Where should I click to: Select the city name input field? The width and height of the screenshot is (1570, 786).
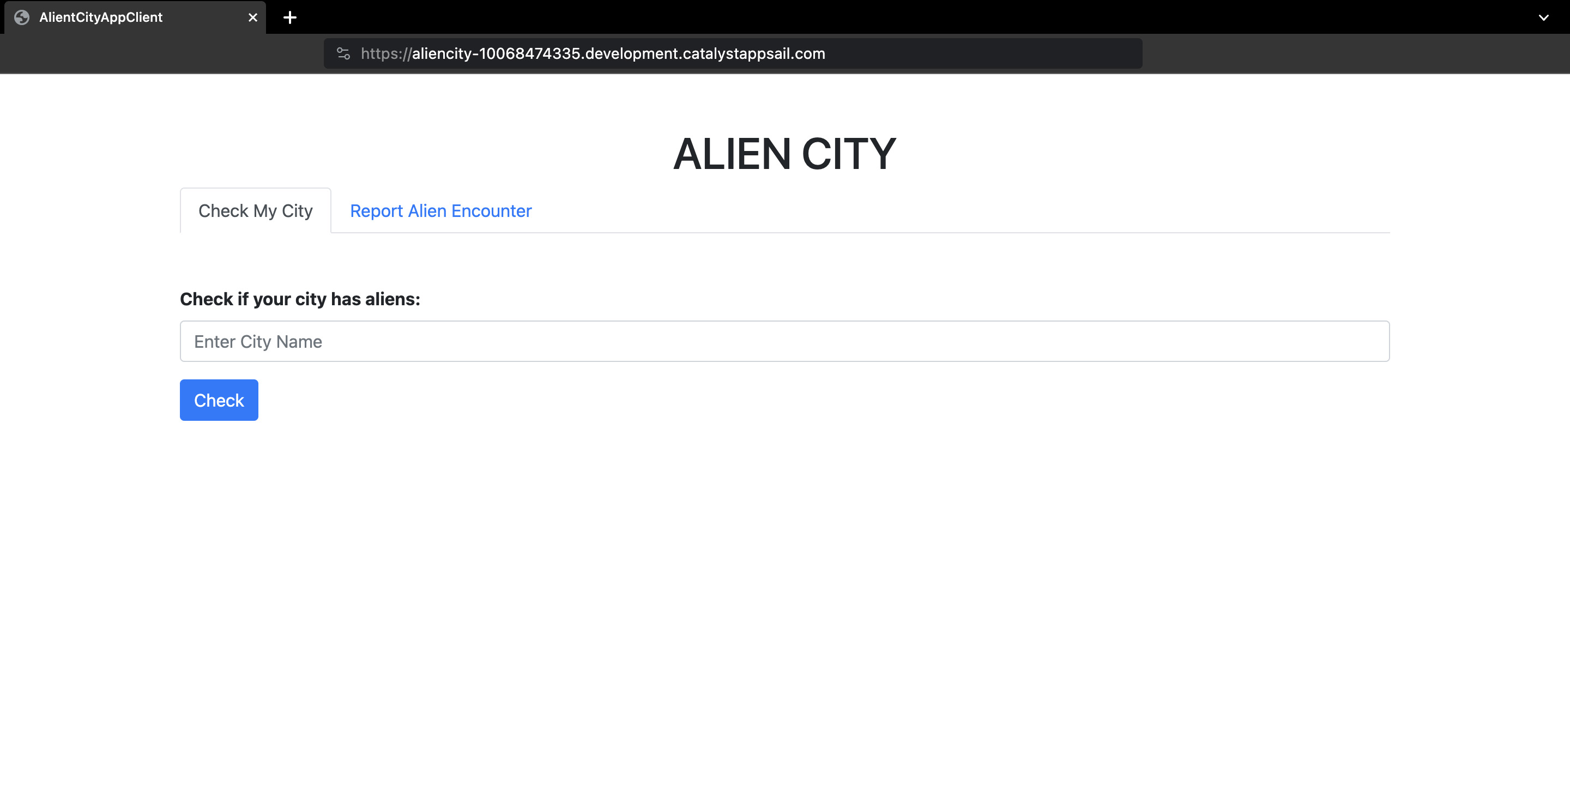[x=785, y=341]
